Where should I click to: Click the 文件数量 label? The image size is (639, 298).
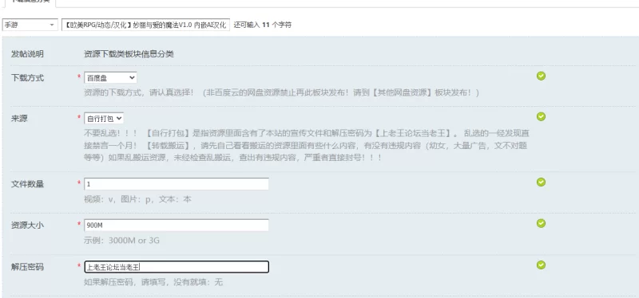(27, 184)
